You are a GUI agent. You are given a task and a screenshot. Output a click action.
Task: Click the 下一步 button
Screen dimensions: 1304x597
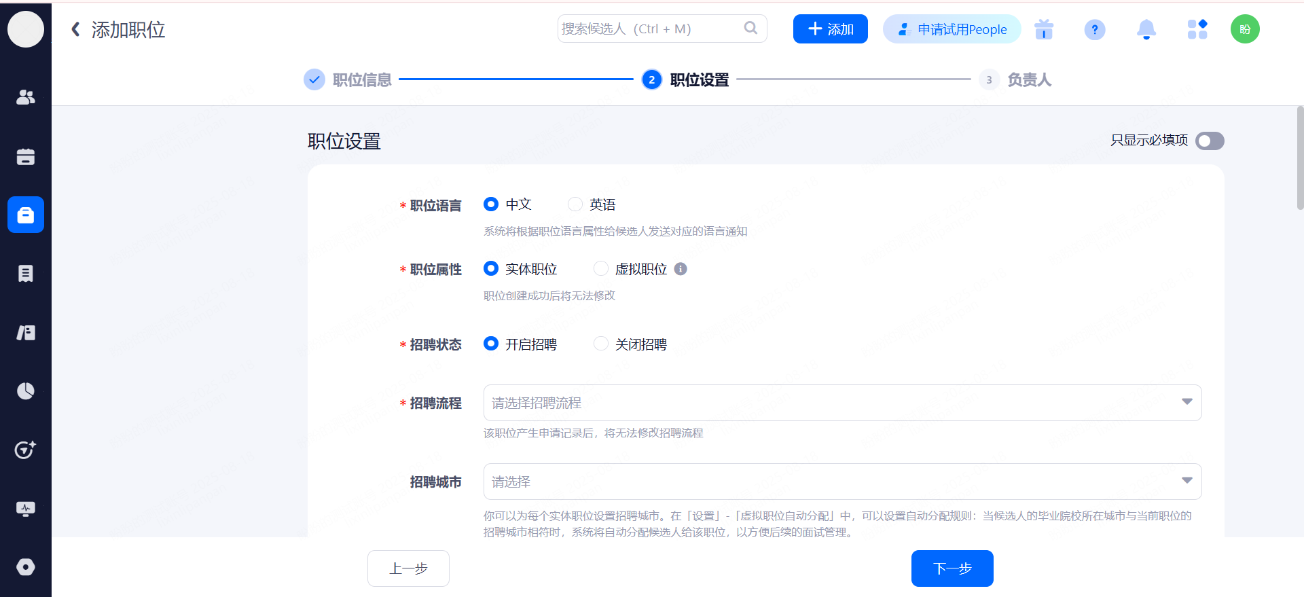[x=952, y=568]
